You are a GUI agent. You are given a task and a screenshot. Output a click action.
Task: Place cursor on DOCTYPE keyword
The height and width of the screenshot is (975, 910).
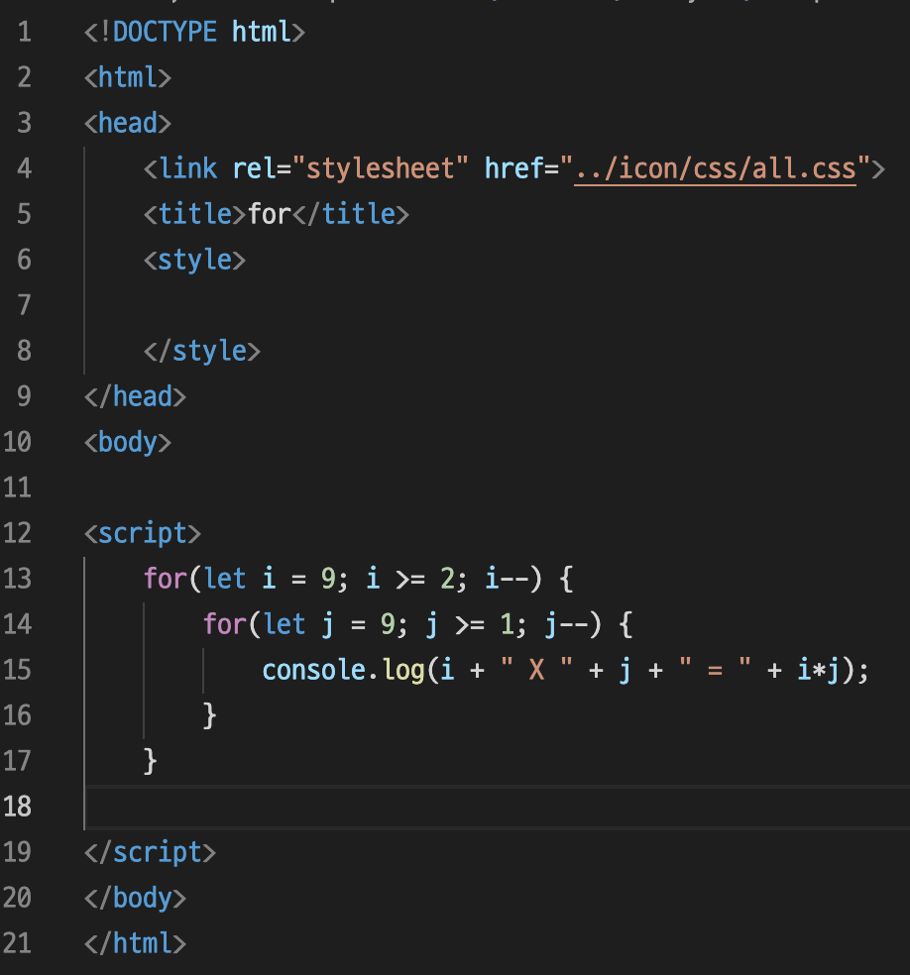click(165, 32)
